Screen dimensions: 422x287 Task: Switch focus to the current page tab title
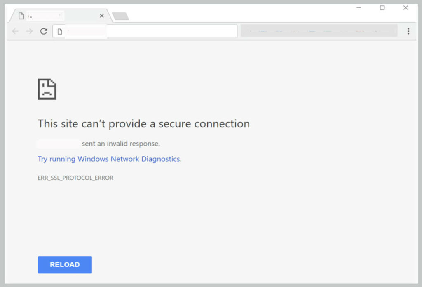click(x=45, y=16)
